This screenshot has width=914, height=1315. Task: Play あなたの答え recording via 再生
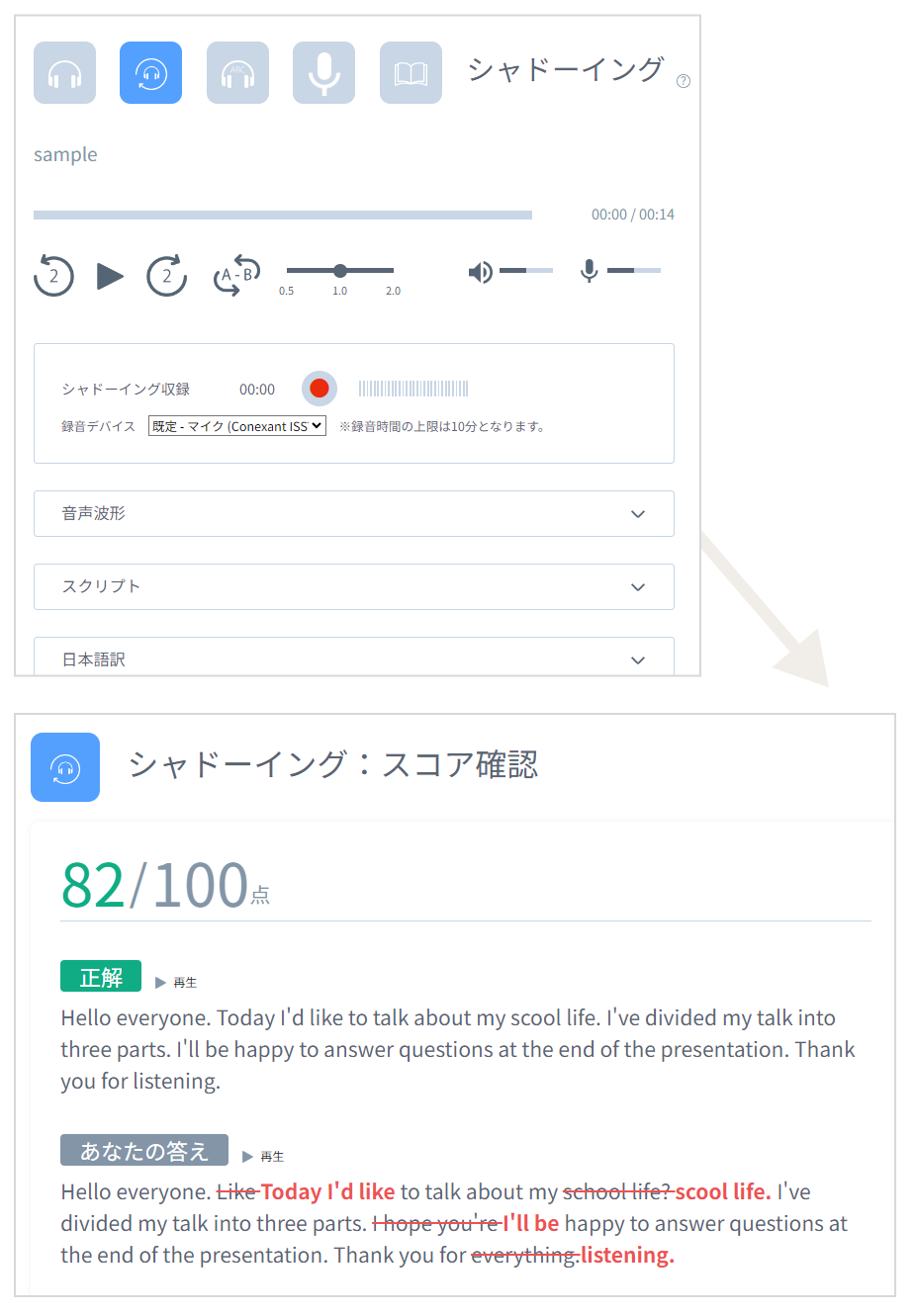263,1156
